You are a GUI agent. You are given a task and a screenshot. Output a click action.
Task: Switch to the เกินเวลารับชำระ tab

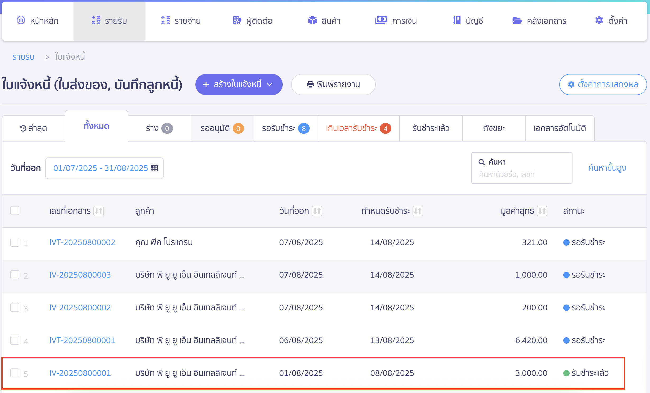[x=359, y=128]
